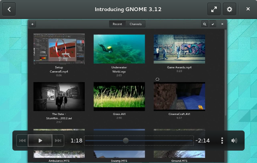Click the 0:20 duration under Game Awards
This screenshot has width=257, height=163.
tap(179, 71)
